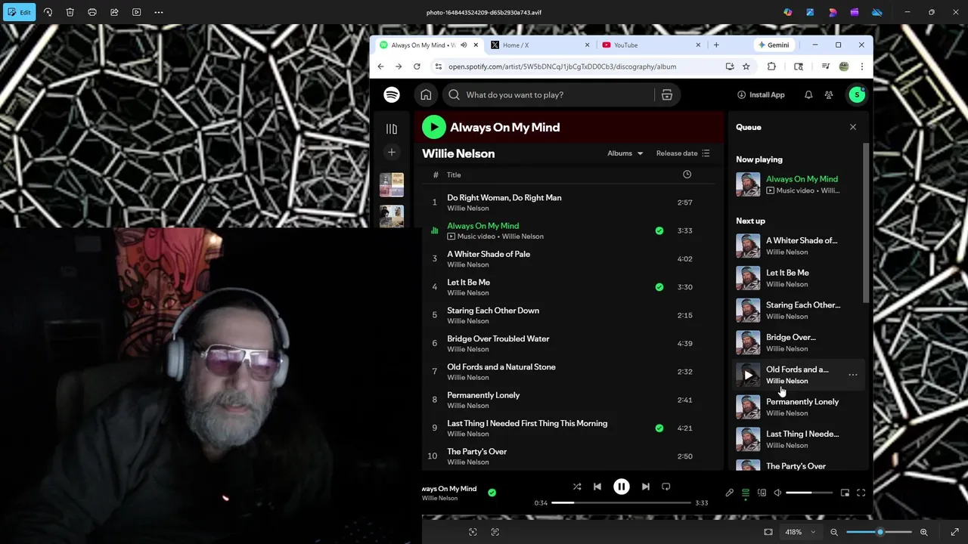Open Chrome three-dot menu
The height and width of the screenshot is (544, 968).
[x=861, y=66]
